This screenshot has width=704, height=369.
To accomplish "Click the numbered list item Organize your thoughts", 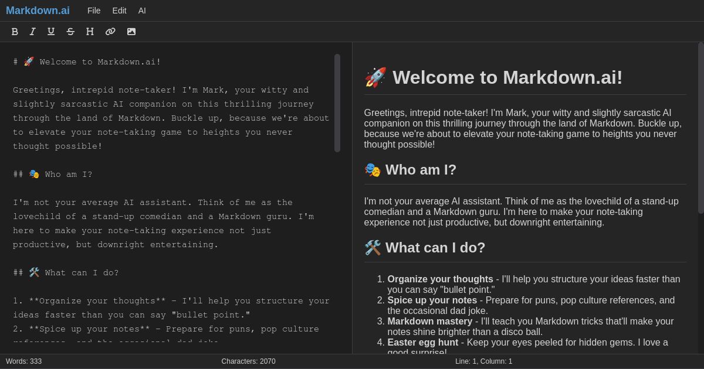I will pos(439,279).
